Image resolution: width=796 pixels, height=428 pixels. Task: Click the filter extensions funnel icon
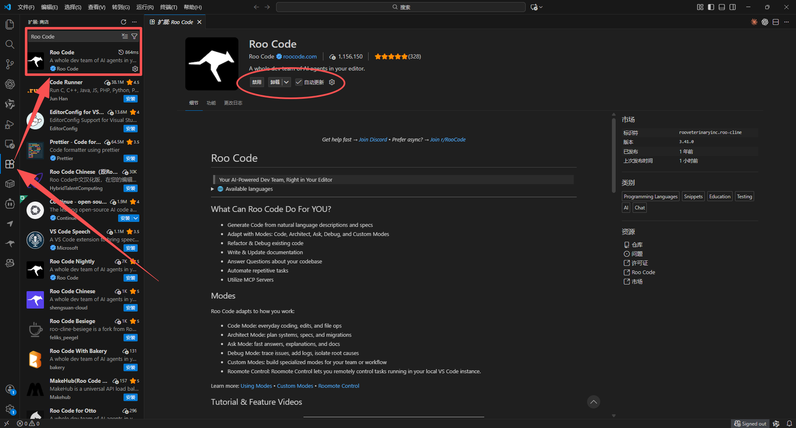pos(134,36)
